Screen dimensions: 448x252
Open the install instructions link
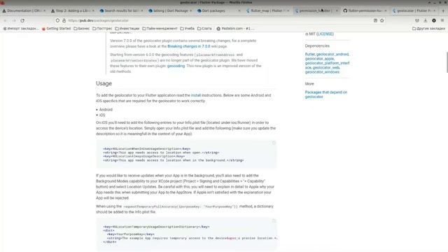click(196, 95)
